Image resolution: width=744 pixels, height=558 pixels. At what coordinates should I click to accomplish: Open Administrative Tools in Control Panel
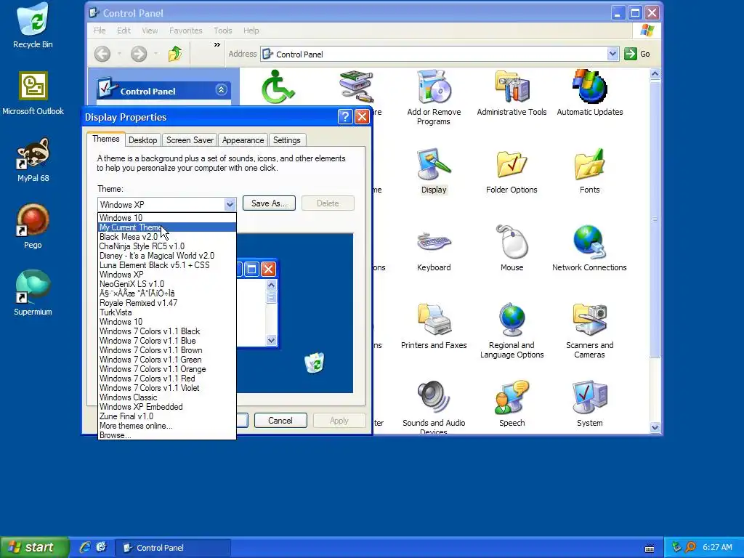tap(511, 93)
